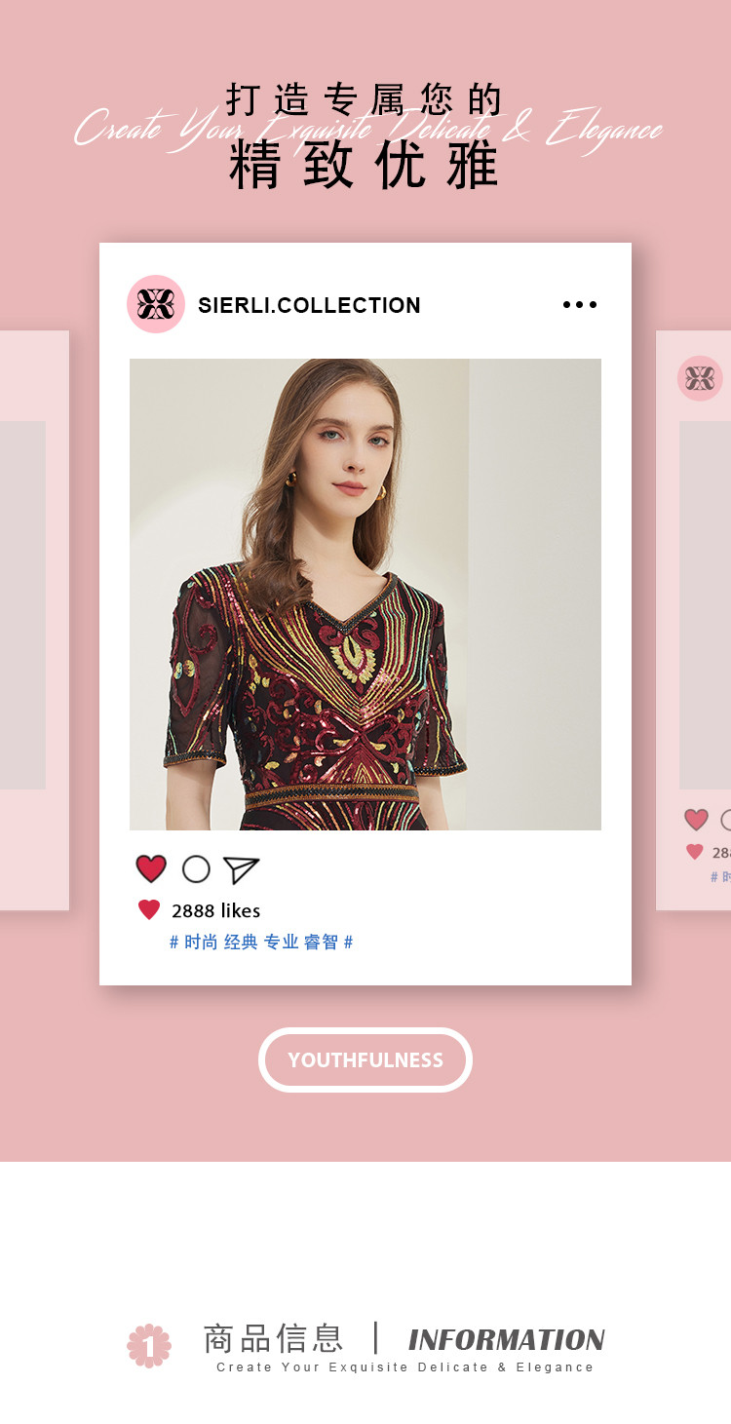Open the three-dot more options menu

coord(580,305)
